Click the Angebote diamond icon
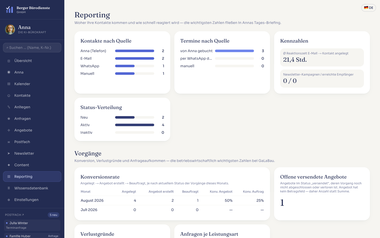 9,130
